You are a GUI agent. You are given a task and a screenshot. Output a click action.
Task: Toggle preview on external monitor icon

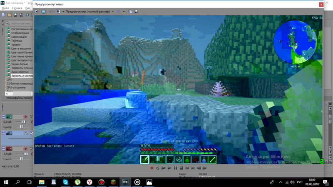coord(43,12)
